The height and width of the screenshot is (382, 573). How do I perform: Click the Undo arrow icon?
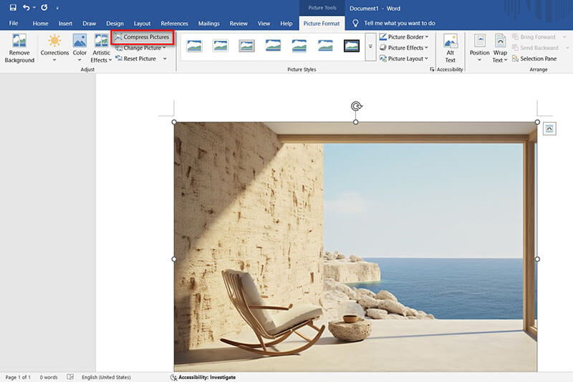(27, 8)
